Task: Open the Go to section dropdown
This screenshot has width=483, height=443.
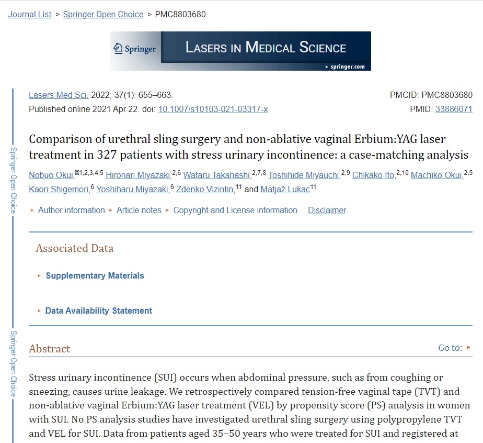Action: [455, 348]
